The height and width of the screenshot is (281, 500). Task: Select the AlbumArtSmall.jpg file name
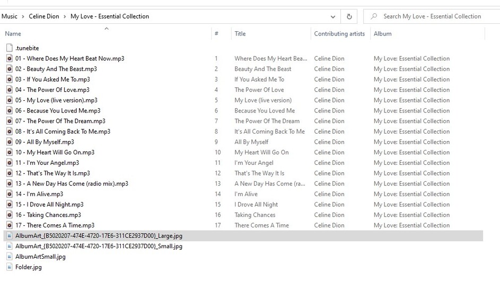(x=40, y=257)
